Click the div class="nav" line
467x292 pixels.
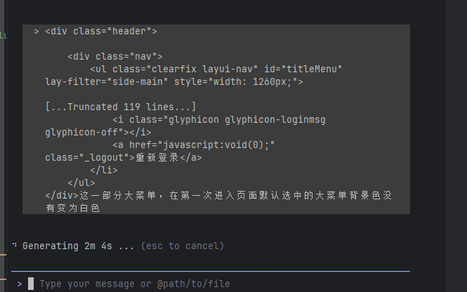pos(115,56)
